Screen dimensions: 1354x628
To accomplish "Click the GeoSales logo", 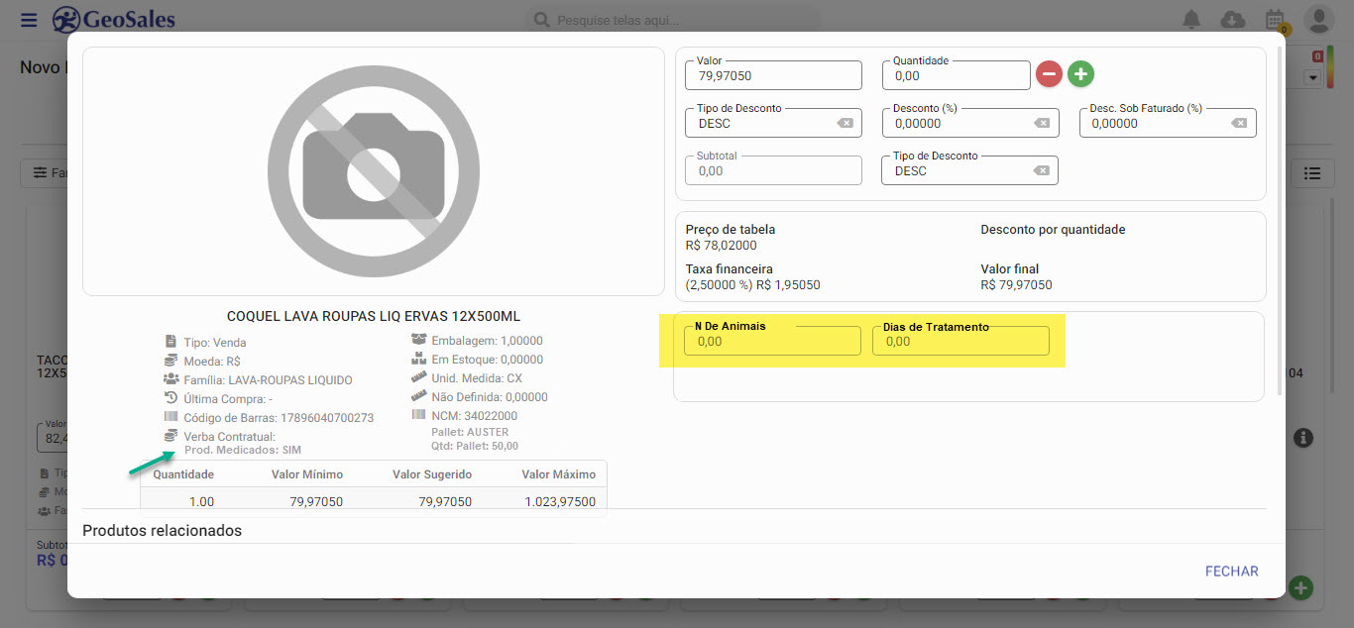I will (113, 19).
